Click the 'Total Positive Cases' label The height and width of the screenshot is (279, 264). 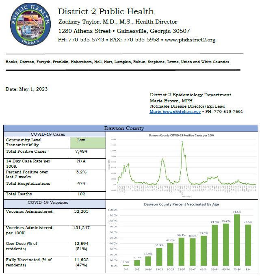[x=26, y=151]
